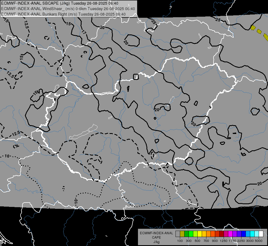Viewport: 268px width, 246px height.
Task: Click the amber legend swatch
Action: (204, 234)
